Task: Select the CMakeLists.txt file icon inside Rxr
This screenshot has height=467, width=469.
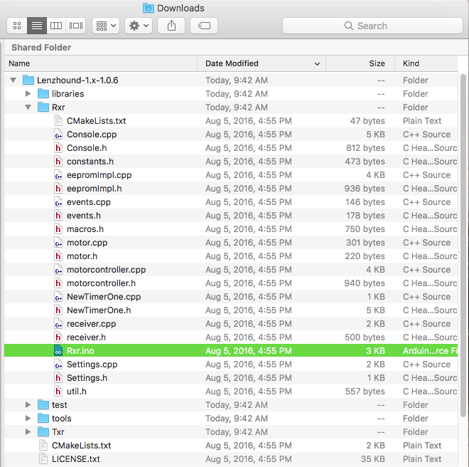Action: [58, 121]
